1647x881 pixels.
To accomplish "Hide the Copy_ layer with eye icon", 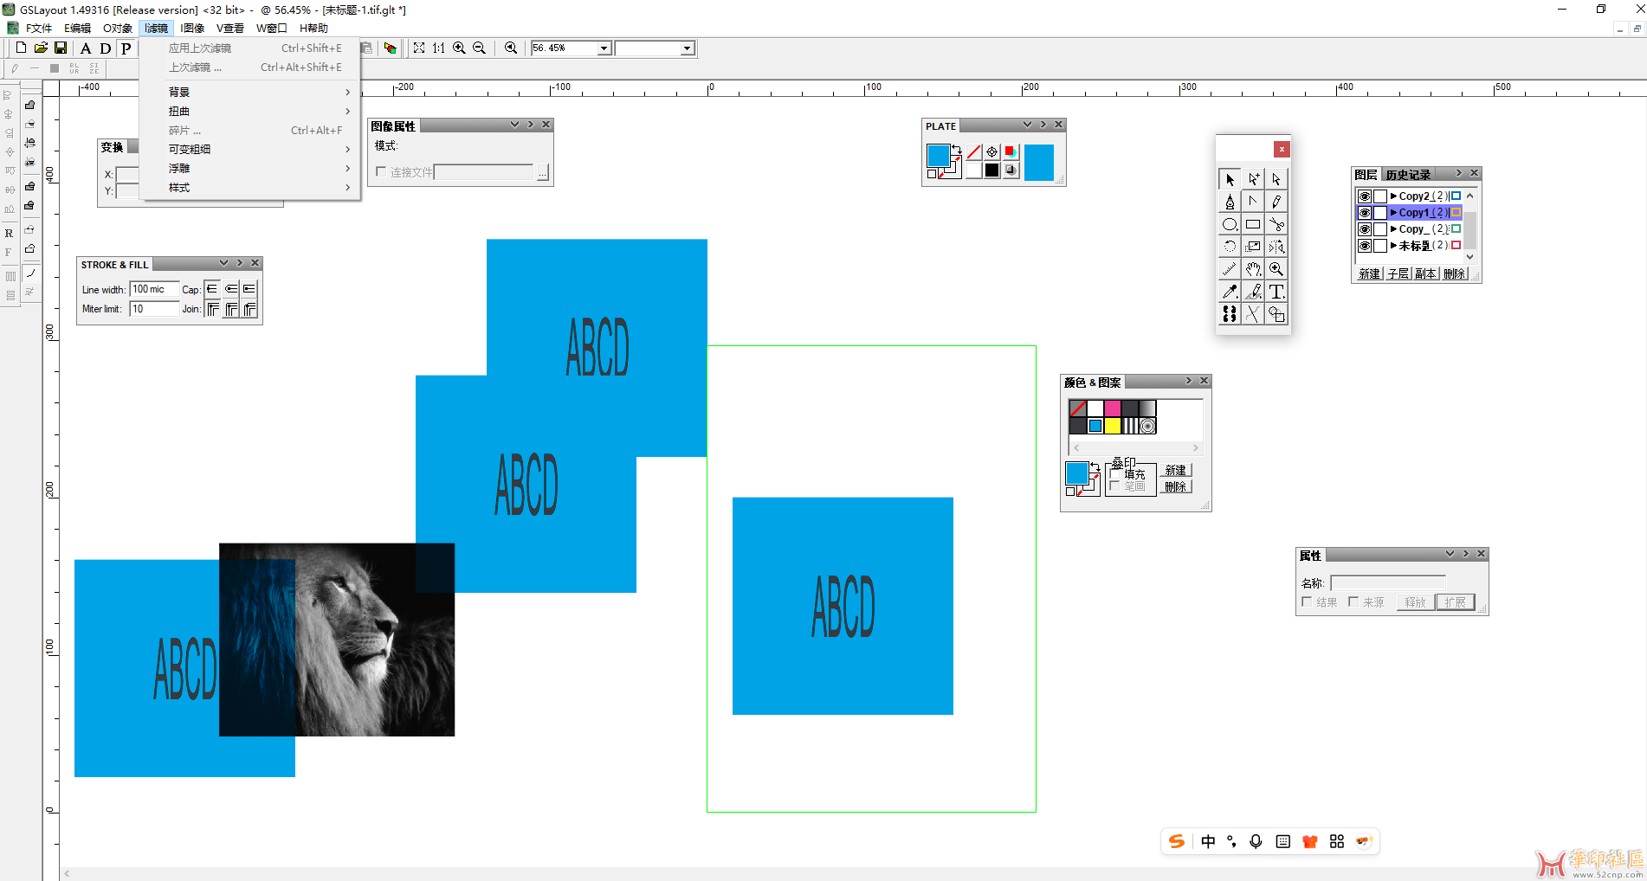I will tap(1365, 229).
